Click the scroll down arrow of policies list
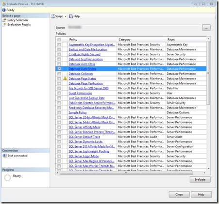 (208, 169)
